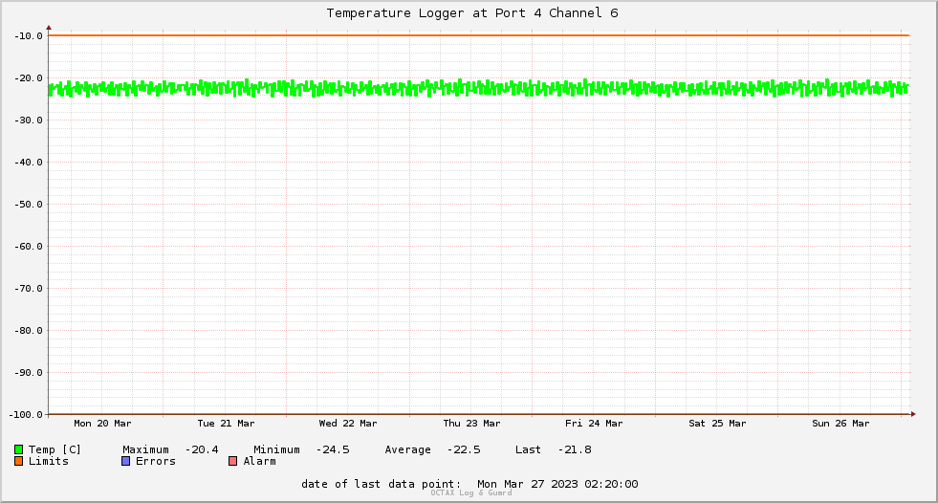Click the Maximum value -20.4
This screenshot has width=938, height=503.
[202, 449]
